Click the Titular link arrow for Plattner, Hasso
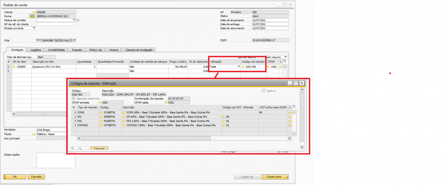This screenshot has height=185, width=447. (34, 134)
